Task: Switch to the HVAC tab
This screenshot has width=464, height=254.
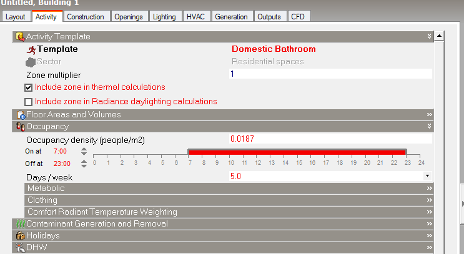Action: pos(195,17)
